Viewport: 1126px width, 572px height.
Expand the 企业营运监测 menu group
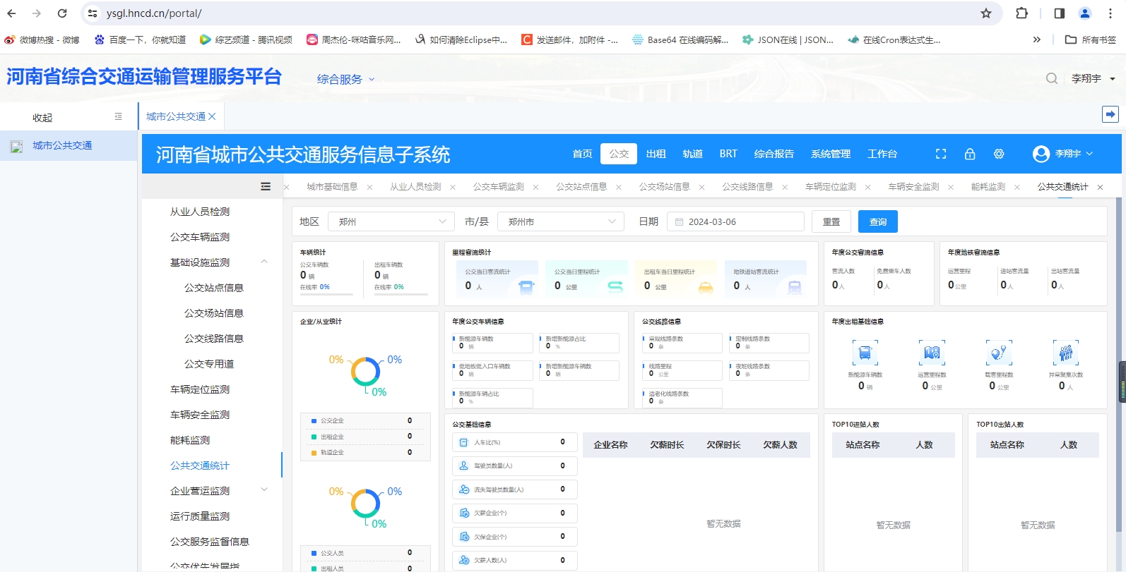(x=264, y=490)
